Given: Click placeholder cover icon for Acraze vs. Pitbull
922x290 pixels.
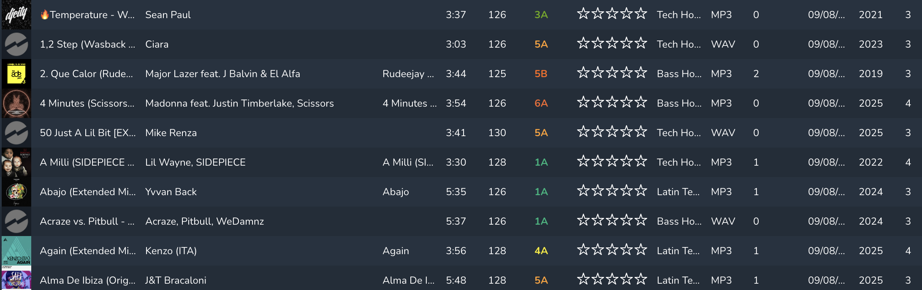Looking at the screenshot, I should [16, 221].
